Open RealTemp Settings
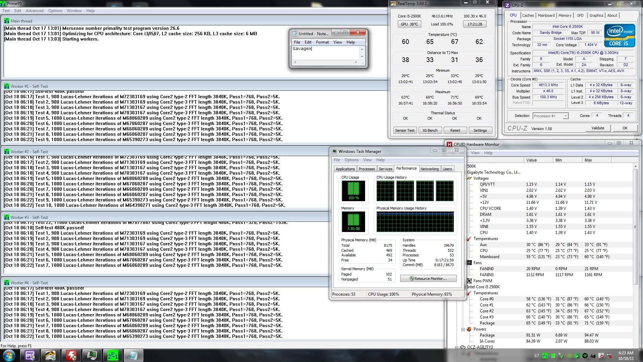 click(x=480, y=130)
